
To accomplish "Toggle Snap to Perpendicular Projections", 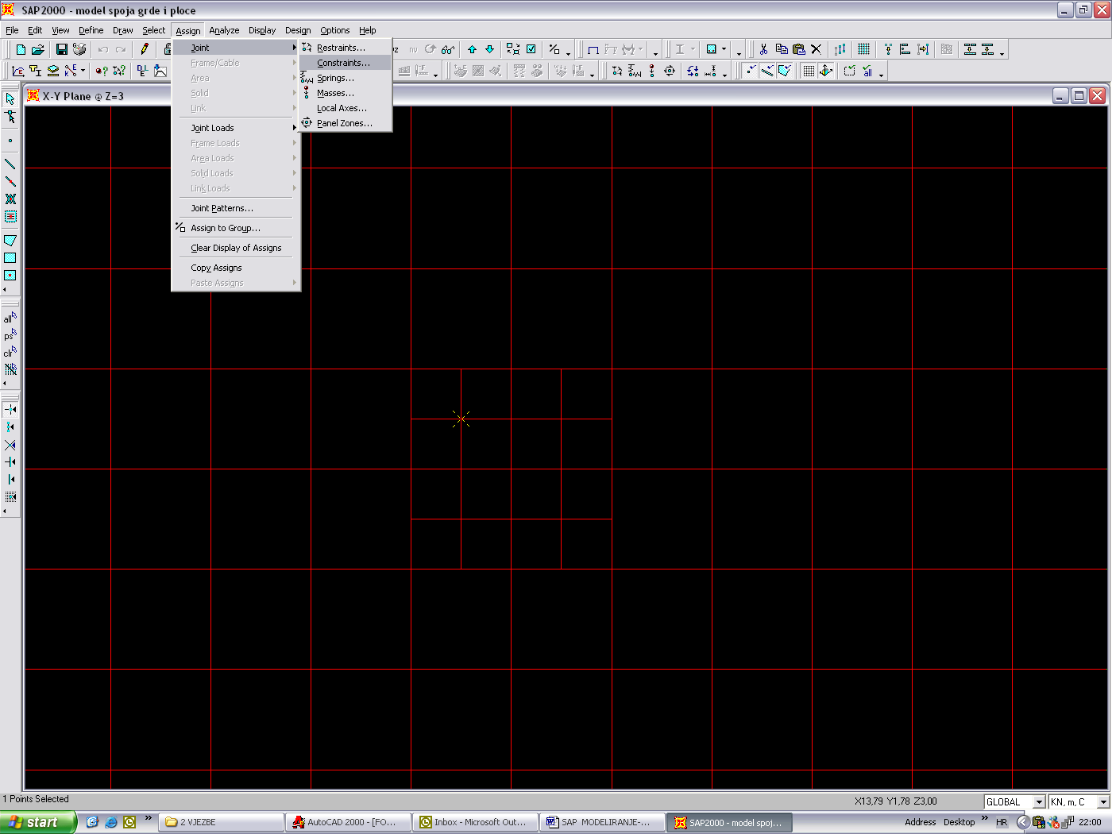I will [10, 461].
